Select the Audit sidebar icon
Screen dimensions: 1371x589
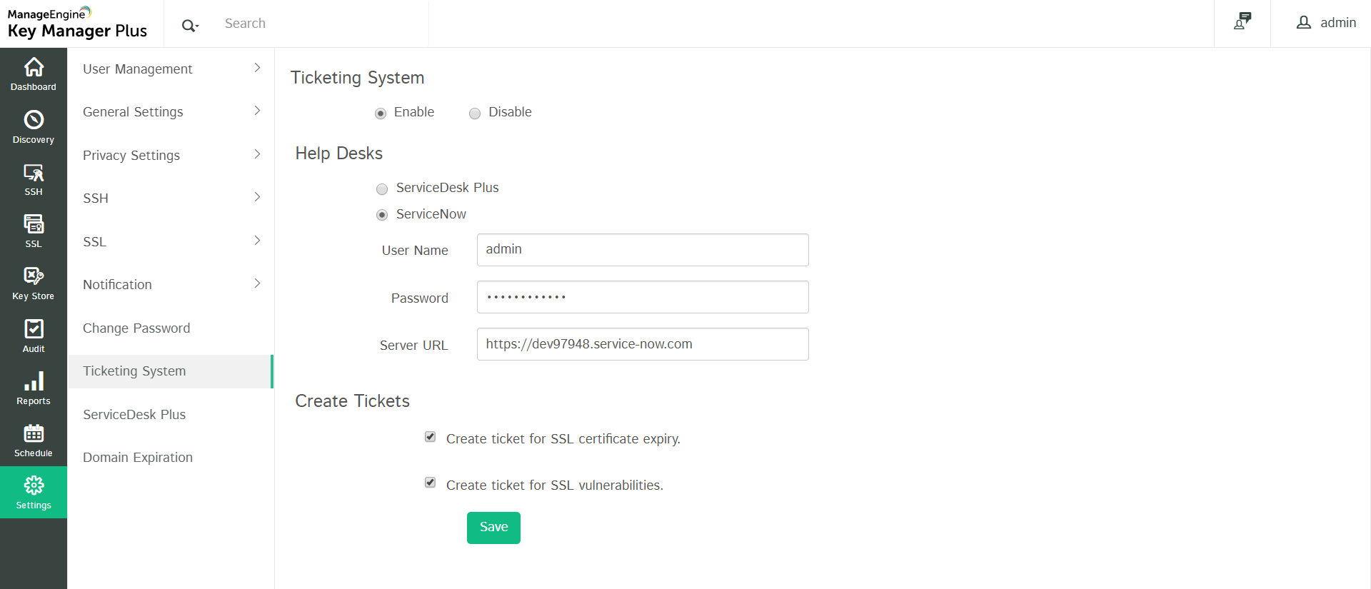tap(33, 334)
